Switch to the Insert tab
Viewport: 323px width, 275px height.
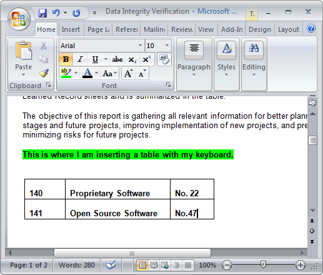point(71,29)
